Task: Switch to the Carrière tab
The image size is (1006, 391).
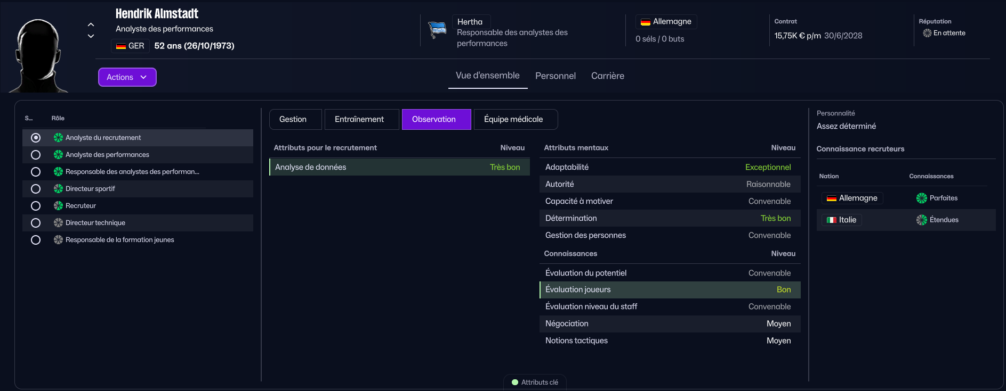Action: 607,76
